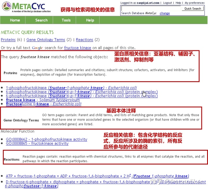Open fructoselysine 6-kinase Escherichia coli

click(44, 104)
